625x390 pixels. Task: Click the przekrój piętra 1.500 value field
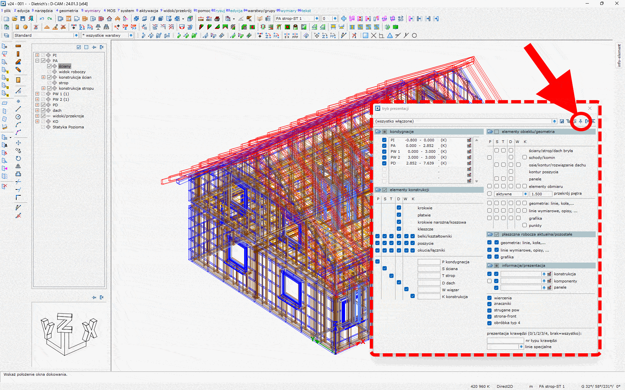pyautogui.click(x=540, y=194)
